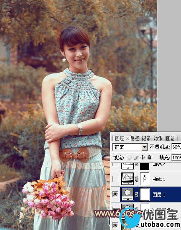Select the 曲线 1 curves adjustment icon

tap(128, 178)
